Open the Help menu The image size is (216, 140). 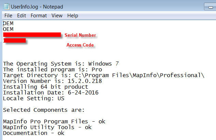coord(73,16)
